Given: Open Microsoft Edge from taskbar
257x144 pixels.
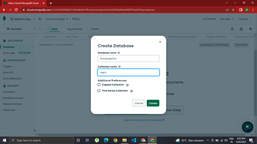Looking at the screenshot, I should coord(106,140).
